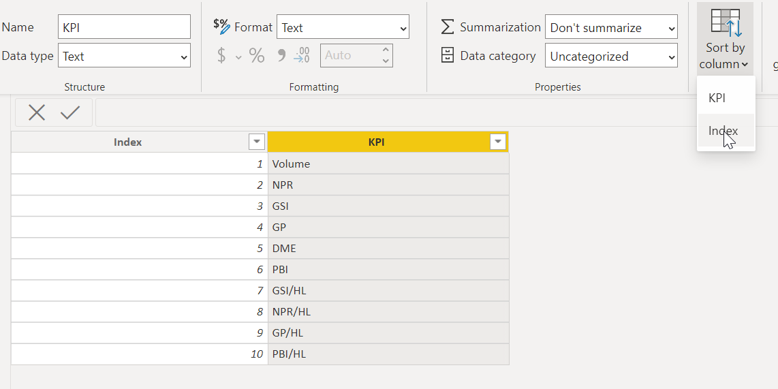Click the Data category icon
This screenshot has width=778, height=389.
coord(448,56)
